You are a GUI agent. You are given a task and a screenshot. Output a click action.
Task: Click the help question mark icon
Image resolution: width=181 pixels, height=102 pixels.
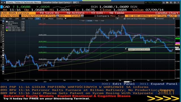click(178, 3)
